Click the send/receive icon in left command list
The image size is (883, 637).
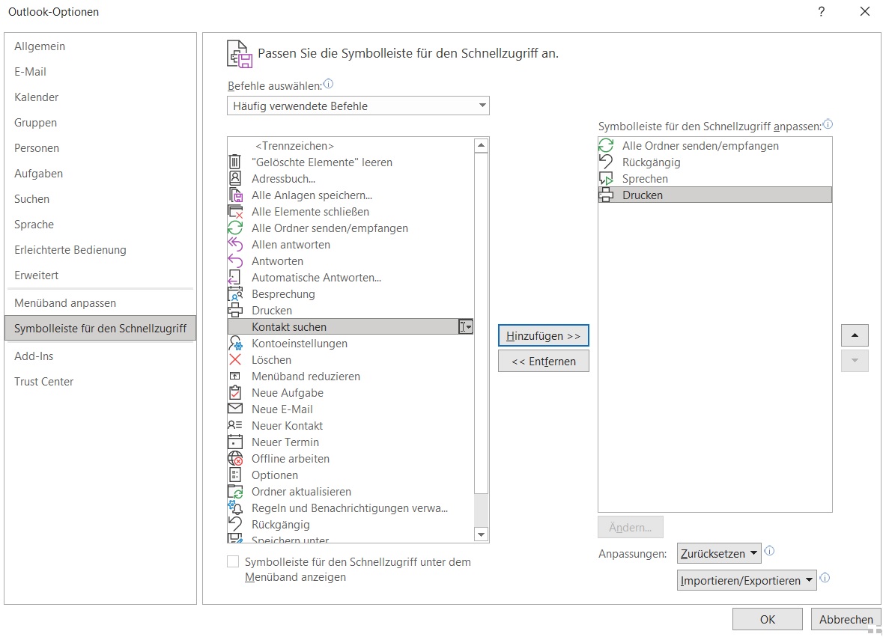click(x=235, y=228)
